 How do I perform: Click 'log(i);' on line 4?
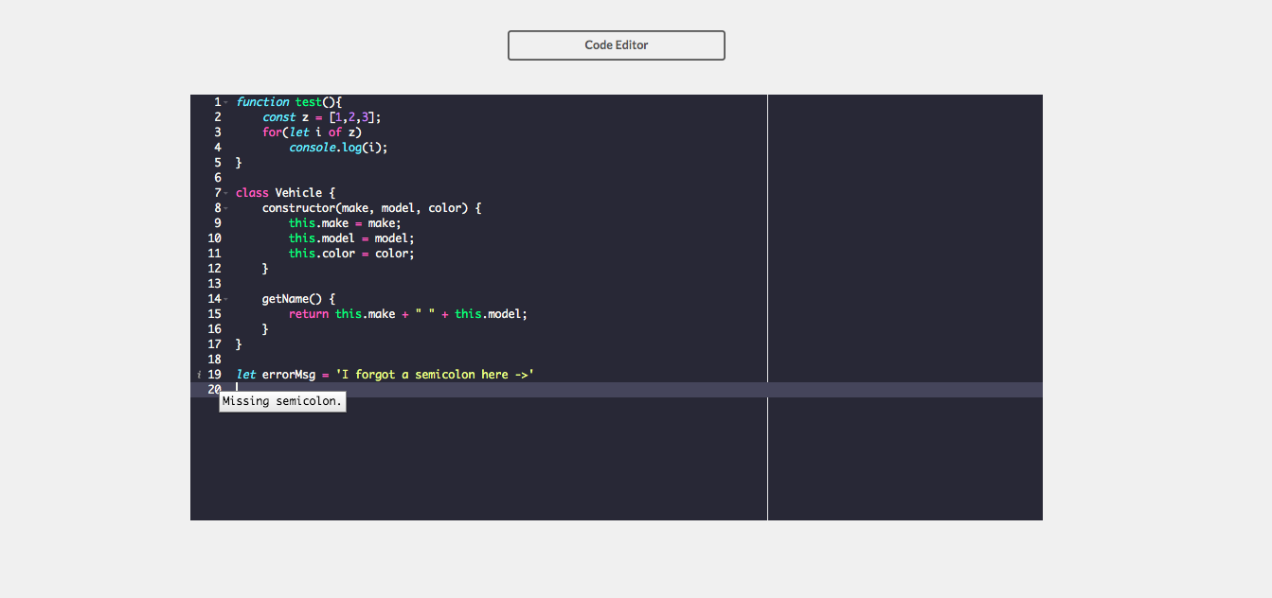(366, 148)
